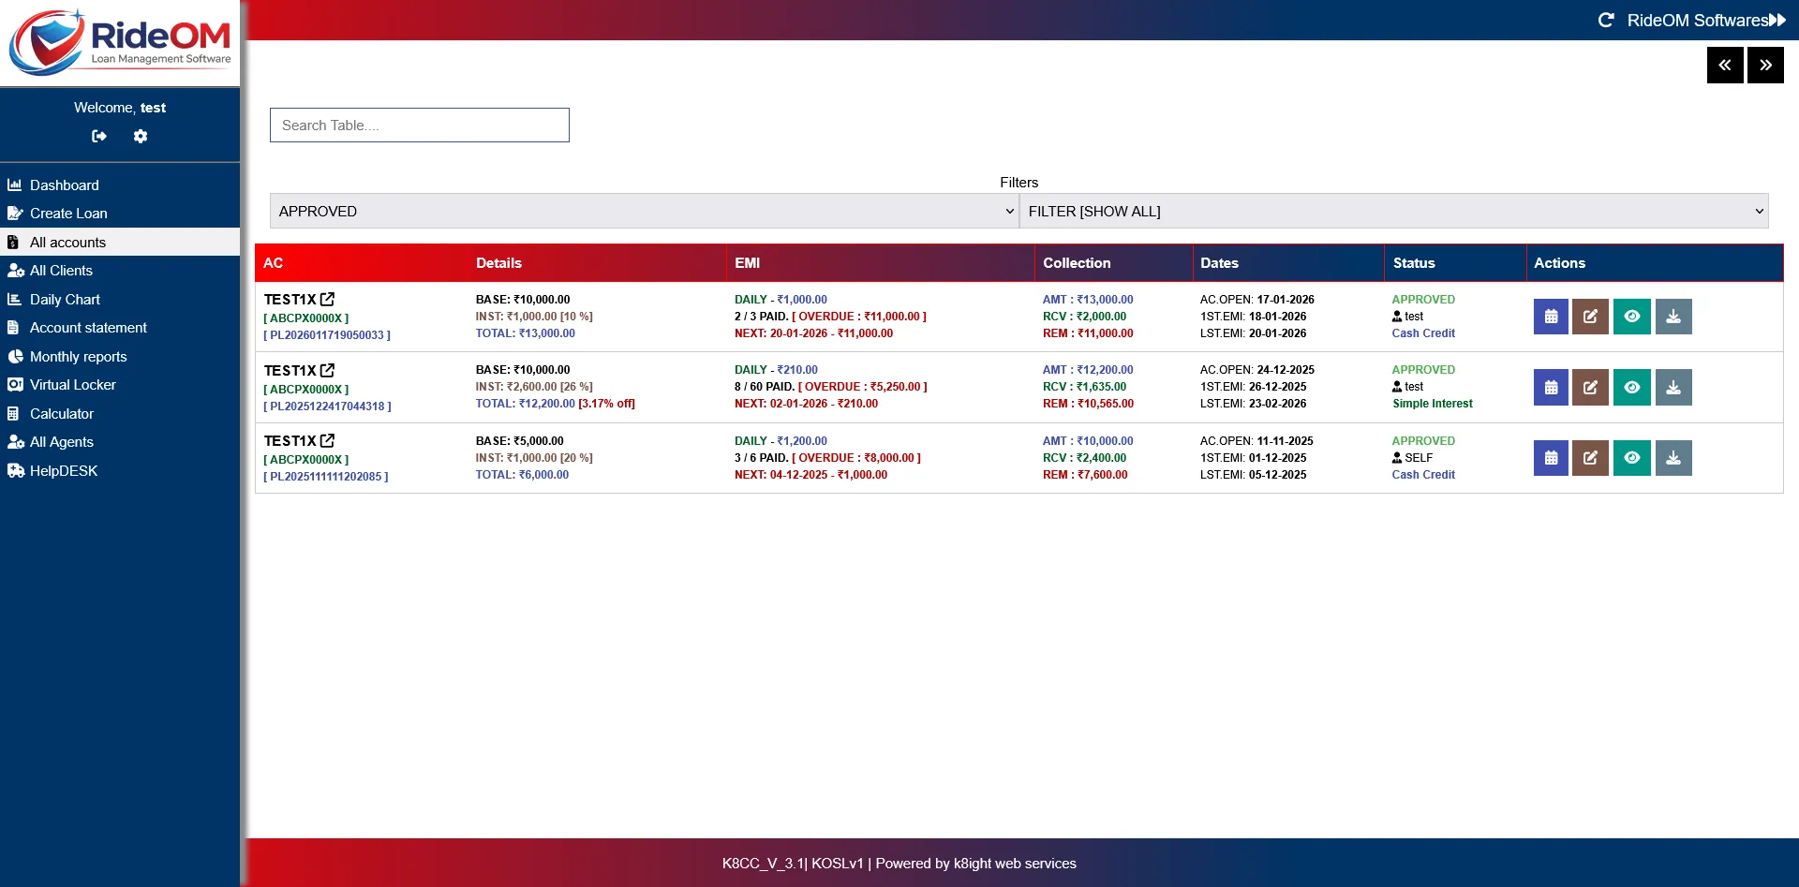
Task: Select the HelpDESK truck icon in the sidebar
Action: 16,470
